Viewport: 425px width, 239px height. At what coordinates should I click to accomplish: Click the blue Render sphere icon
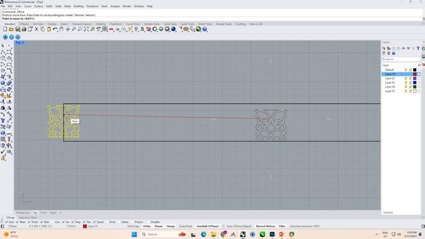173,29
